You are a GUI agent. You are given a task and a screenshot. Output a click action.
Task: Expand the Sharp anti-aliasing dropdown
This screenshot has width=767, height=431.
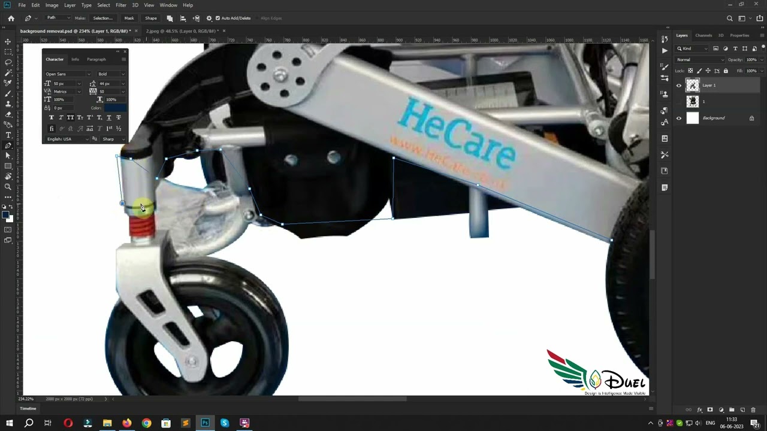pos(113,139)
